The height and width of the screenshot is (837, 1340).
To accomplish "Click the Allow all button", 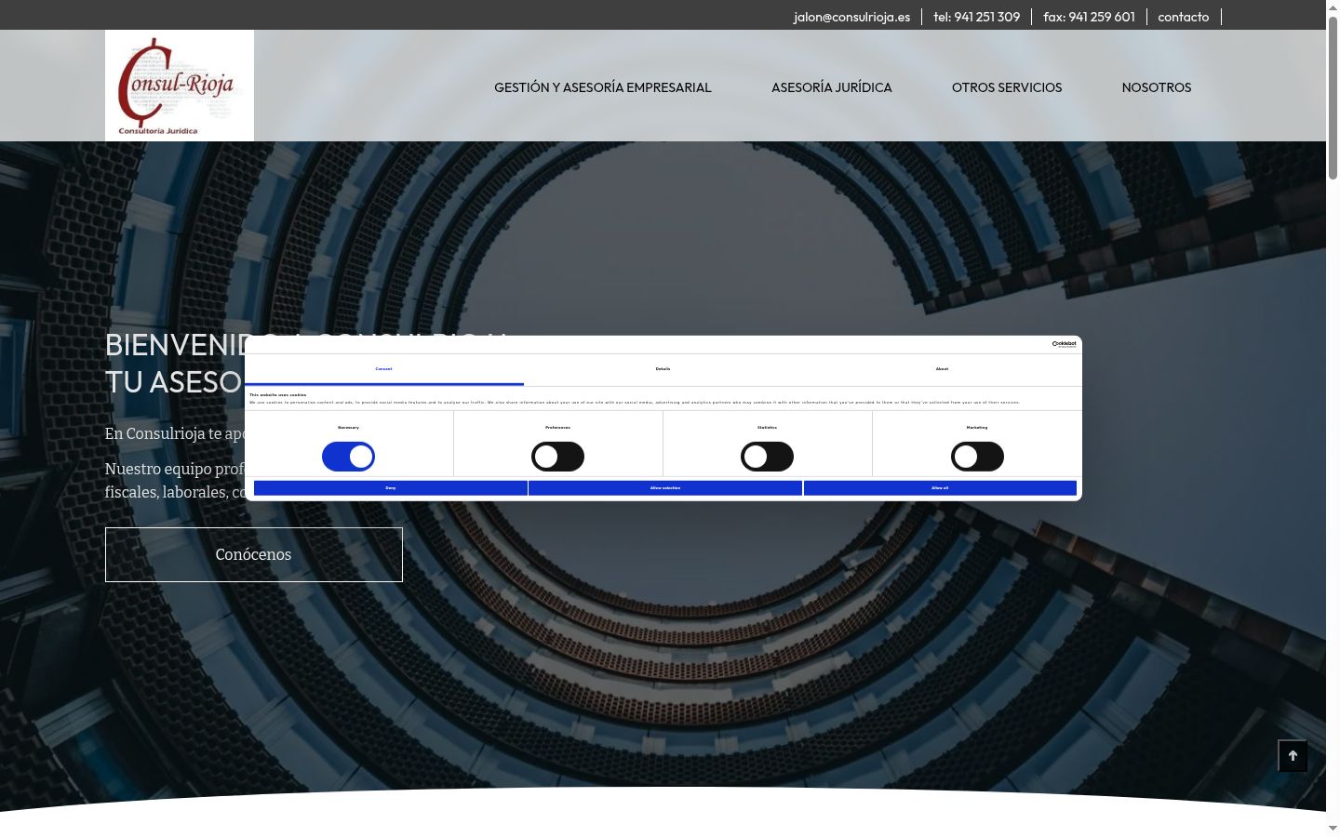I will [x=940, y=488].
